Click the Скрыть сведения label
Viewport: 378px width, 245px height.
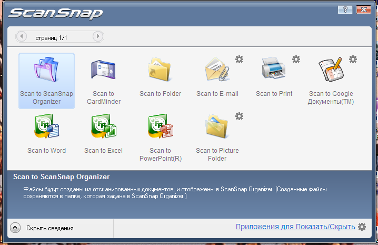pos(50,228)
